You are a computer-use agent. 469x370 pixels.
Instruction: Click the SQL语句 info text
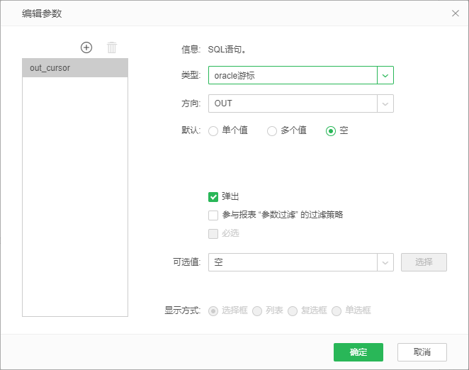tap(227, 50)
